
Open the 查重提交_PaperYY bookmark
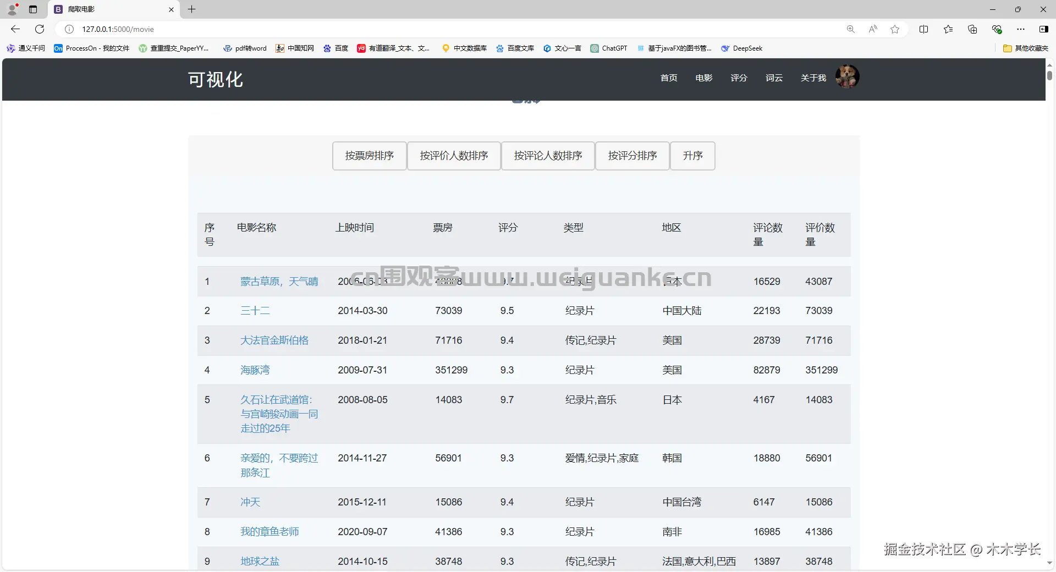[x=174, y=48]
